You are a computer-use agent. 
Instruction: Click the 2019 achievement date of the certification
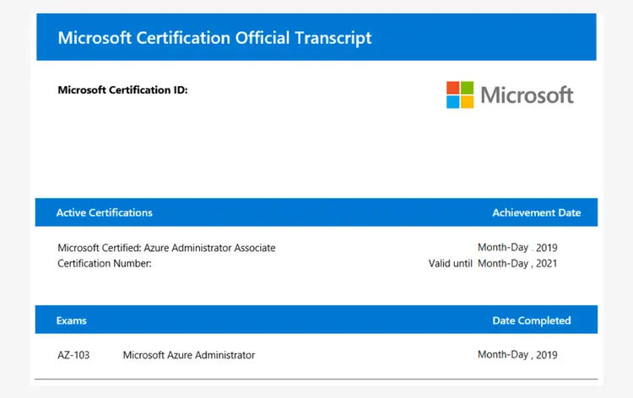click(x=517, y=248)
